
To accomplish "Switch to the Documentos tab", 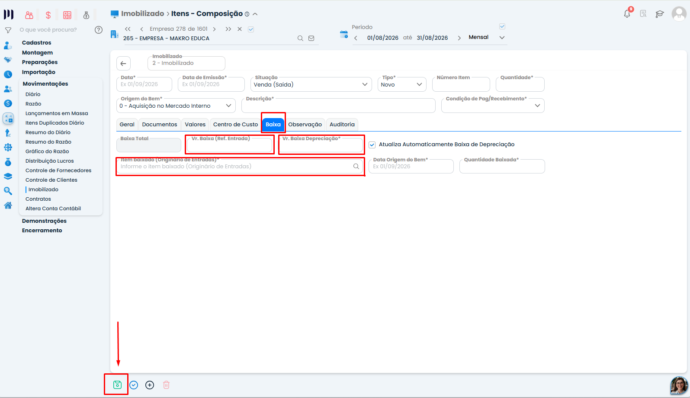I will pyautogui.click(x=160, y=125).
